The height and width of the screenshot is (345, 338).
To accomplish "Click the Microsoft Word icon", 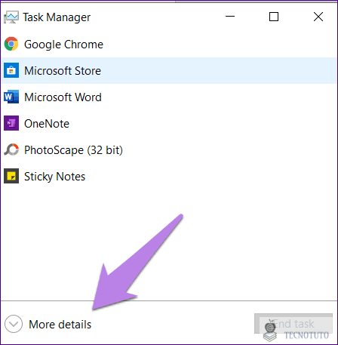I will (11, 97).
